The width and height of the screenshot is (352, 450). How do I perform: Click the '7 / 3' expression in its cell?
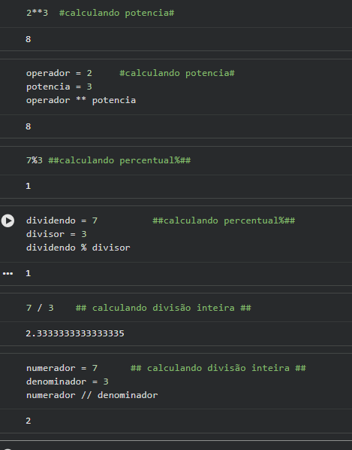pyautogui.click(x=40, y=308)
